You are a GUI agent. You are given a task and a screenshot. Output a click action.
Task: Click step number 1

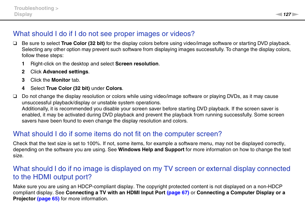click(23, 64)
